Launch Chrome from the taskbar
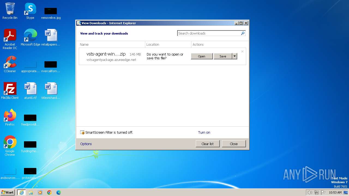 point(49,192)
